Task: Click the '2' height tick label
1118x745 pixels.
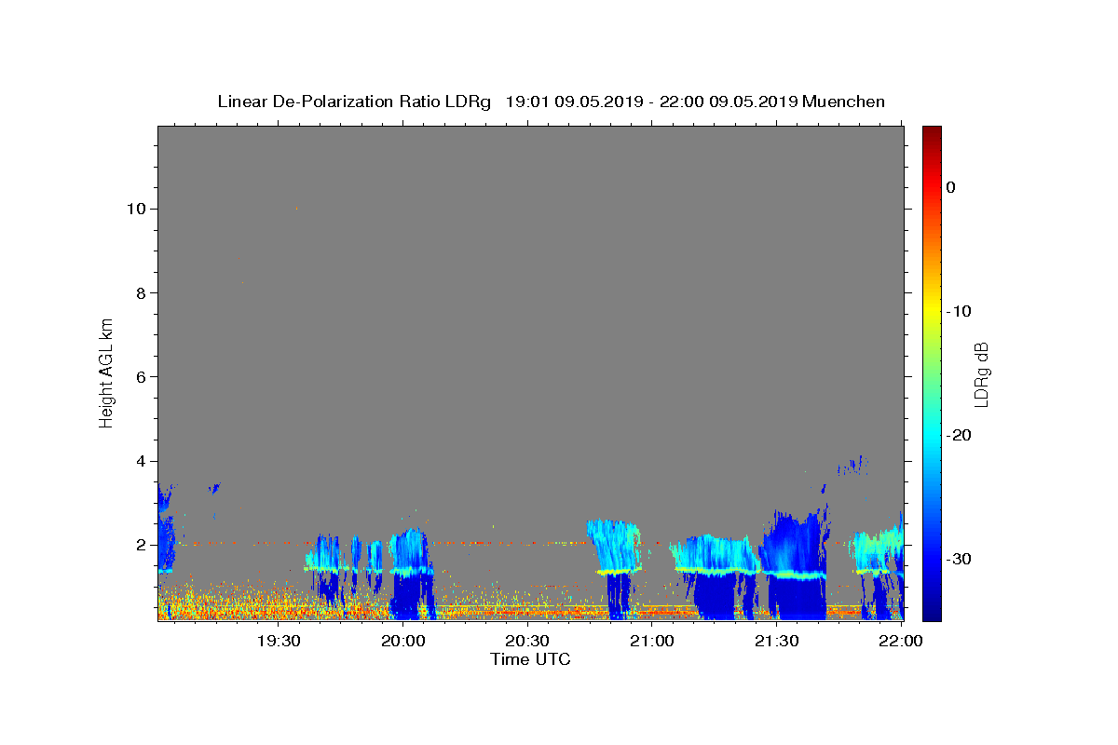Action: coord(142,545)
